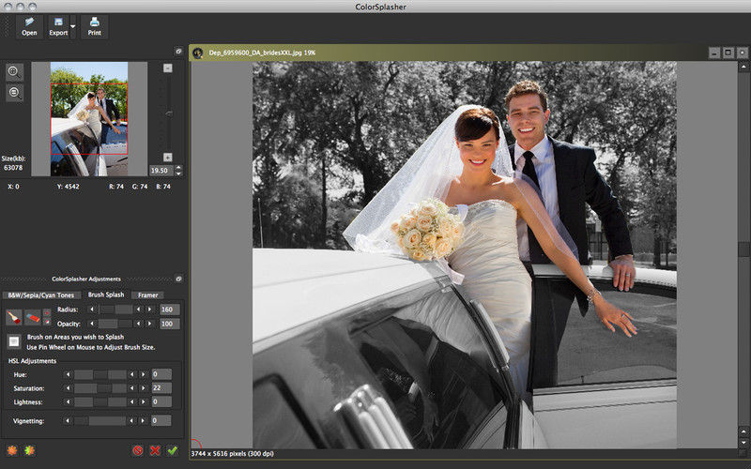
Task: Click the navigator thumbnail preview
Action: [x=89, y=119]
